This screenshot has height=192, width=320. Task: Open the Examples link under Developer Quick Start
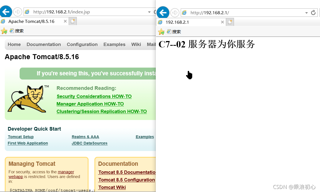145,137
